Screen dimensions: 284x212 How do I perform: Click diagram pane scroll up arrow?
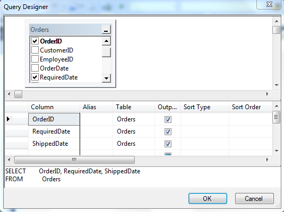coord(277,21)
